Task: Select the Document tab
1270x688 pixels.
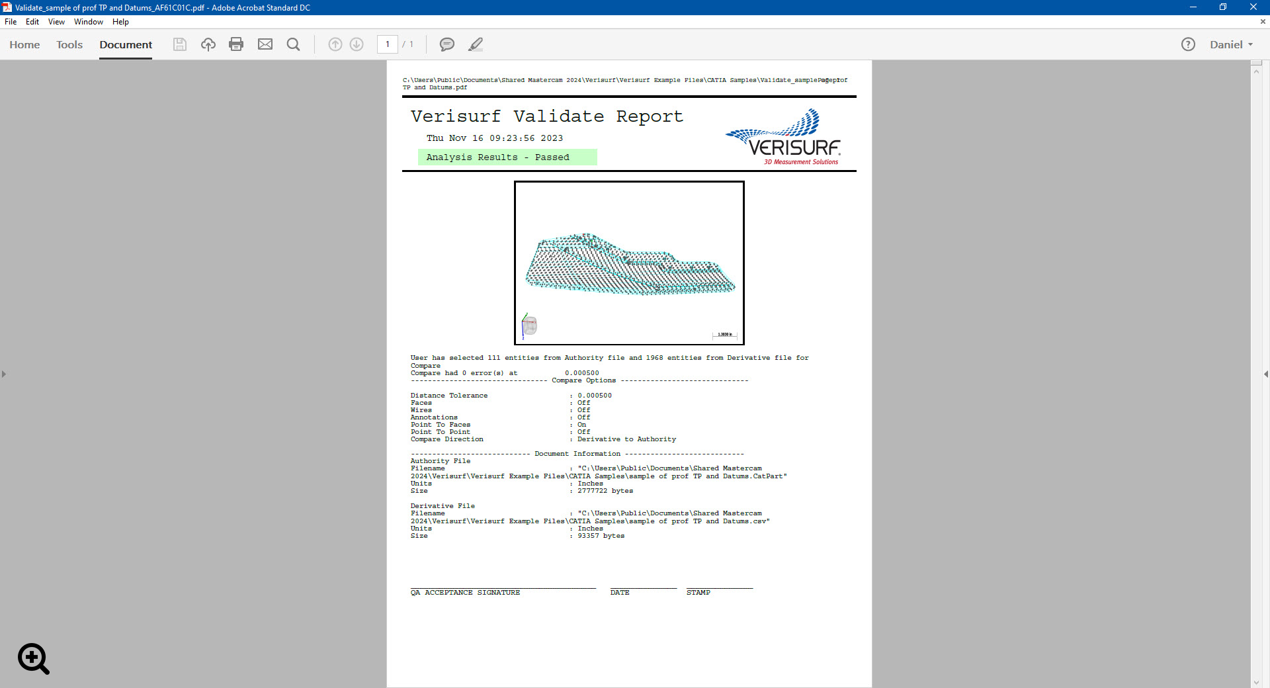Action: tap(126, 44)
